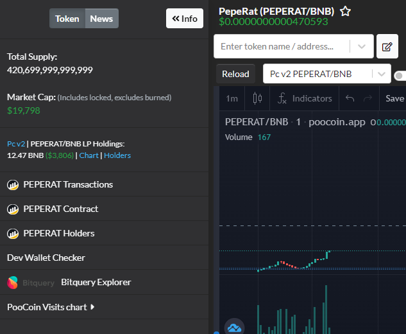Screen dimensions: 406x334
Task: Save the chart layout
Action: click(x=394, y=98)
